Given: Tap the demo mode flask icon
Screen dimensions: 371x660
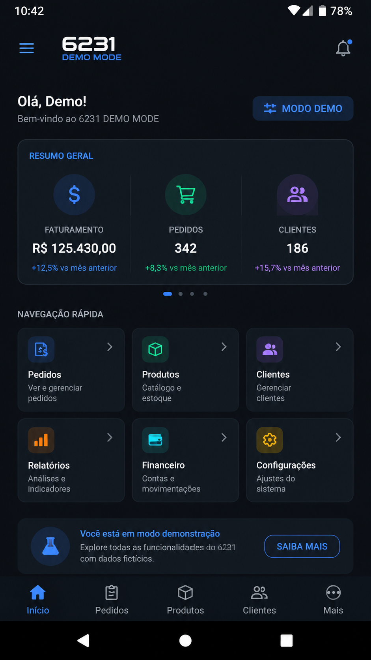Looking at the screenshot, I should pos(50,546).
